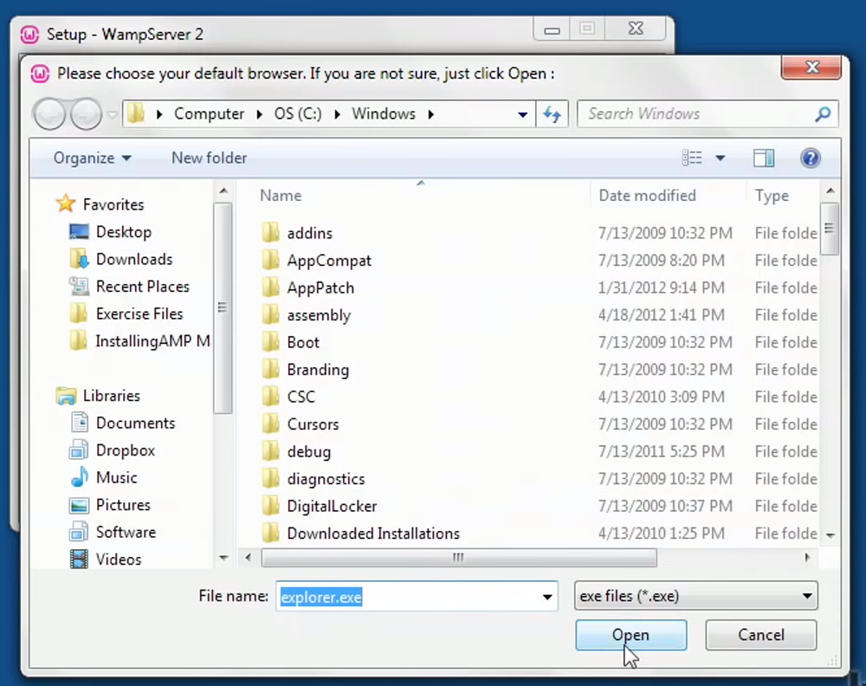Screen dimensions: 866x686
Task: Open the File name history dropdown arrow
Action: pos(546,597)
